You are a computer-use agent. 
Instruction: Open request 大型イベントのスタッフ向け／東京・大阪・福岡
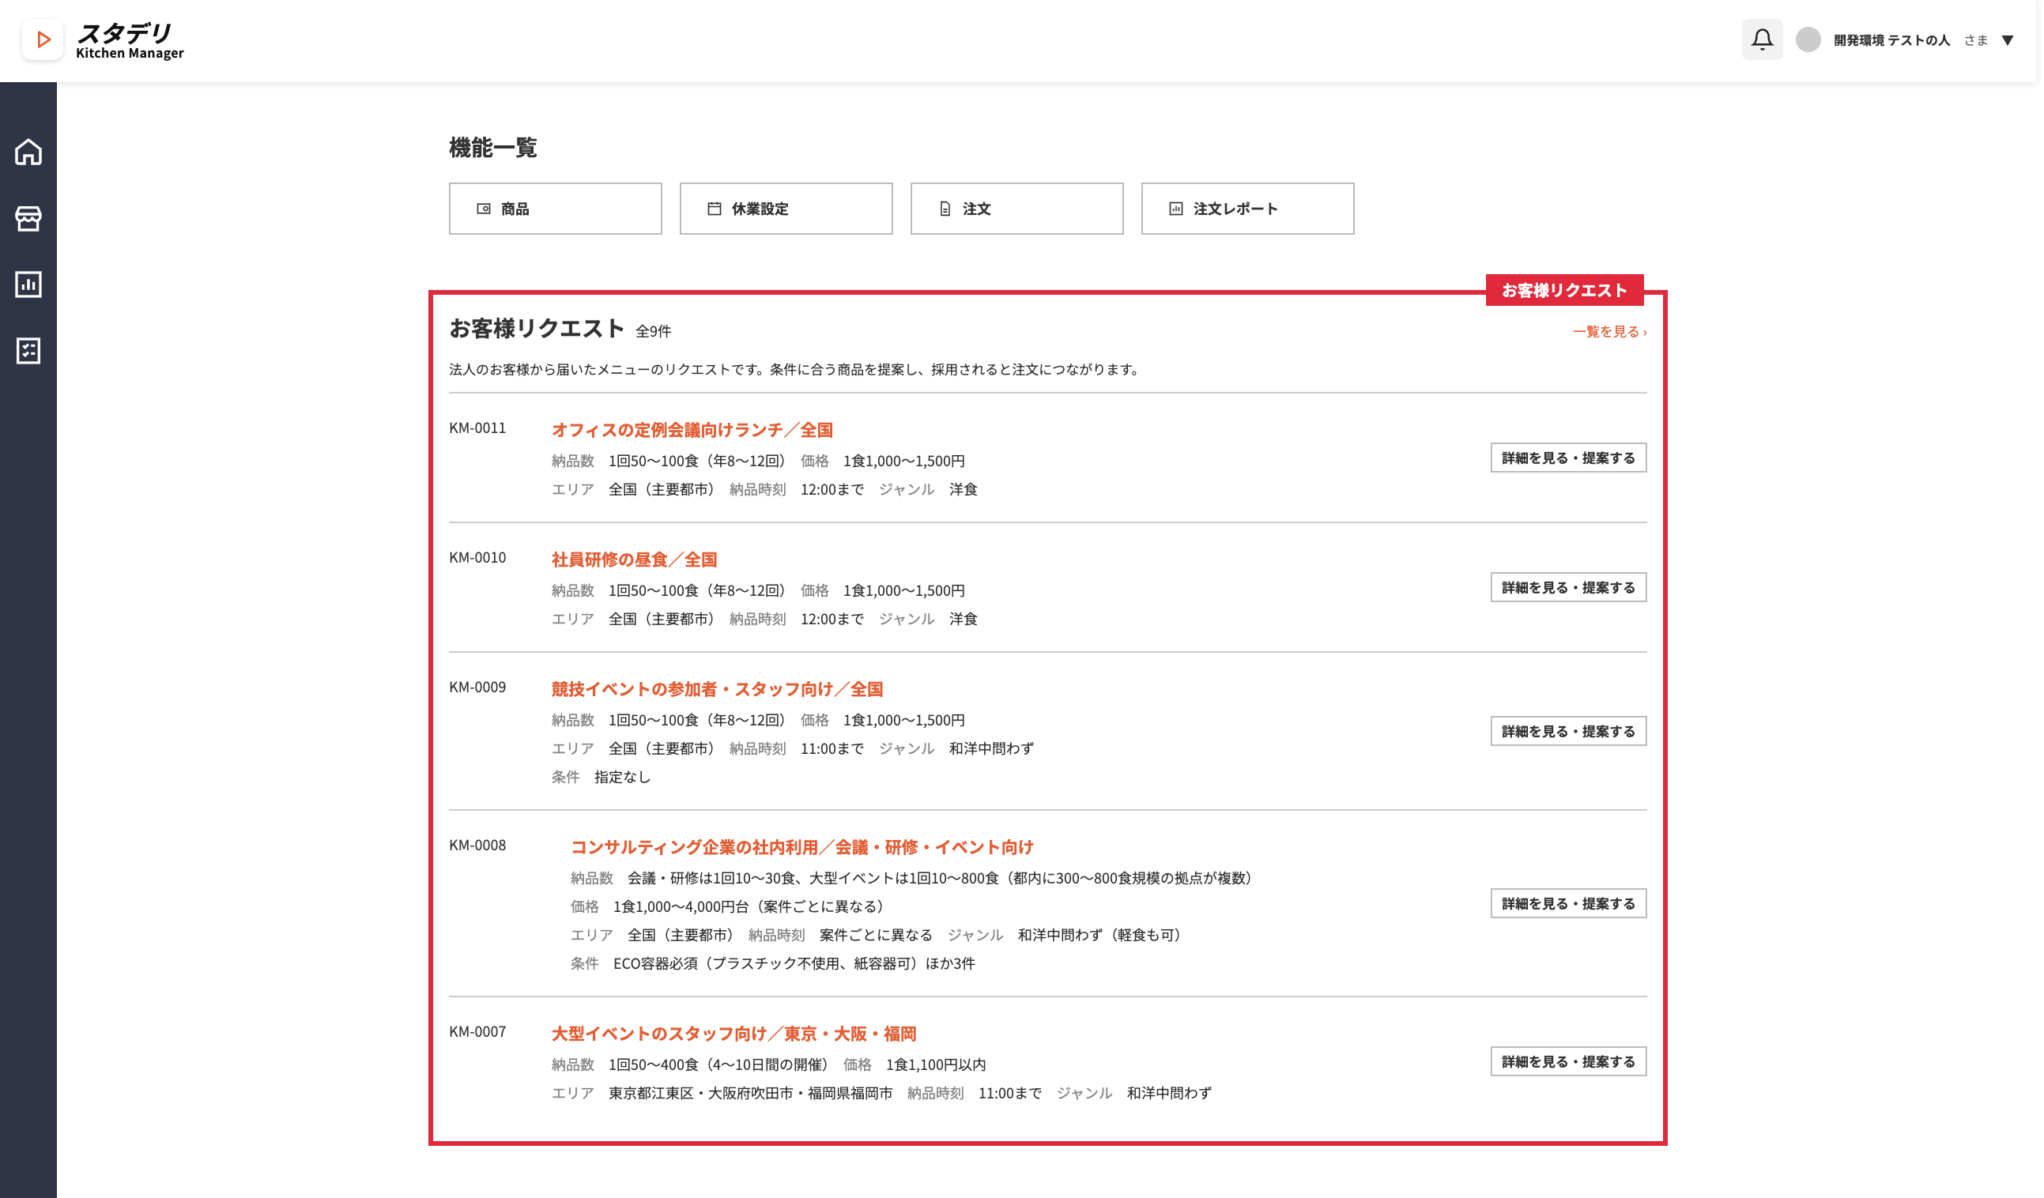pyautogui.click(x=734, y=1034)
